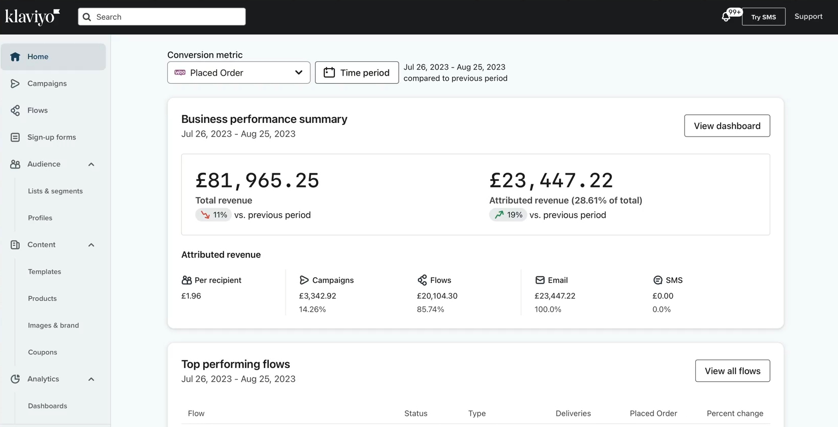Click the Email envelope icon
Image resolution: width=838 pixels, height=427 pixels.
pos(540,280)
